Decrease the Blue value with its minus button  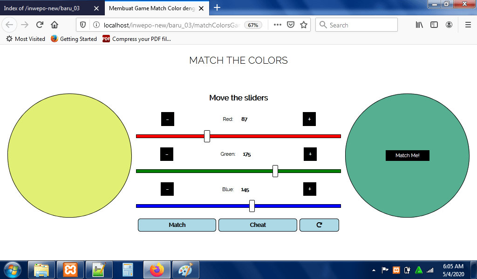click(167, 189)
